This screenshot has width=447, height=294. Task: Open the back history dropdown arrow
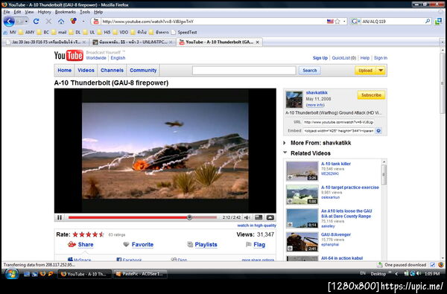pos(26,22)
